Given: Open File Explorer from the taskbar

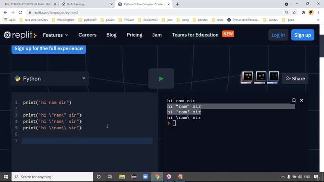Looking at the screenshot, I should tap(122, 177).
